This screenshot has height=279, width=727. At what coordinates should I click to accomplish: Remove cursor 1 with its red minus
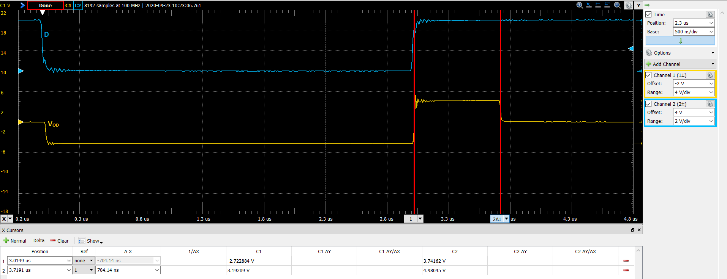tap(626, 261)
